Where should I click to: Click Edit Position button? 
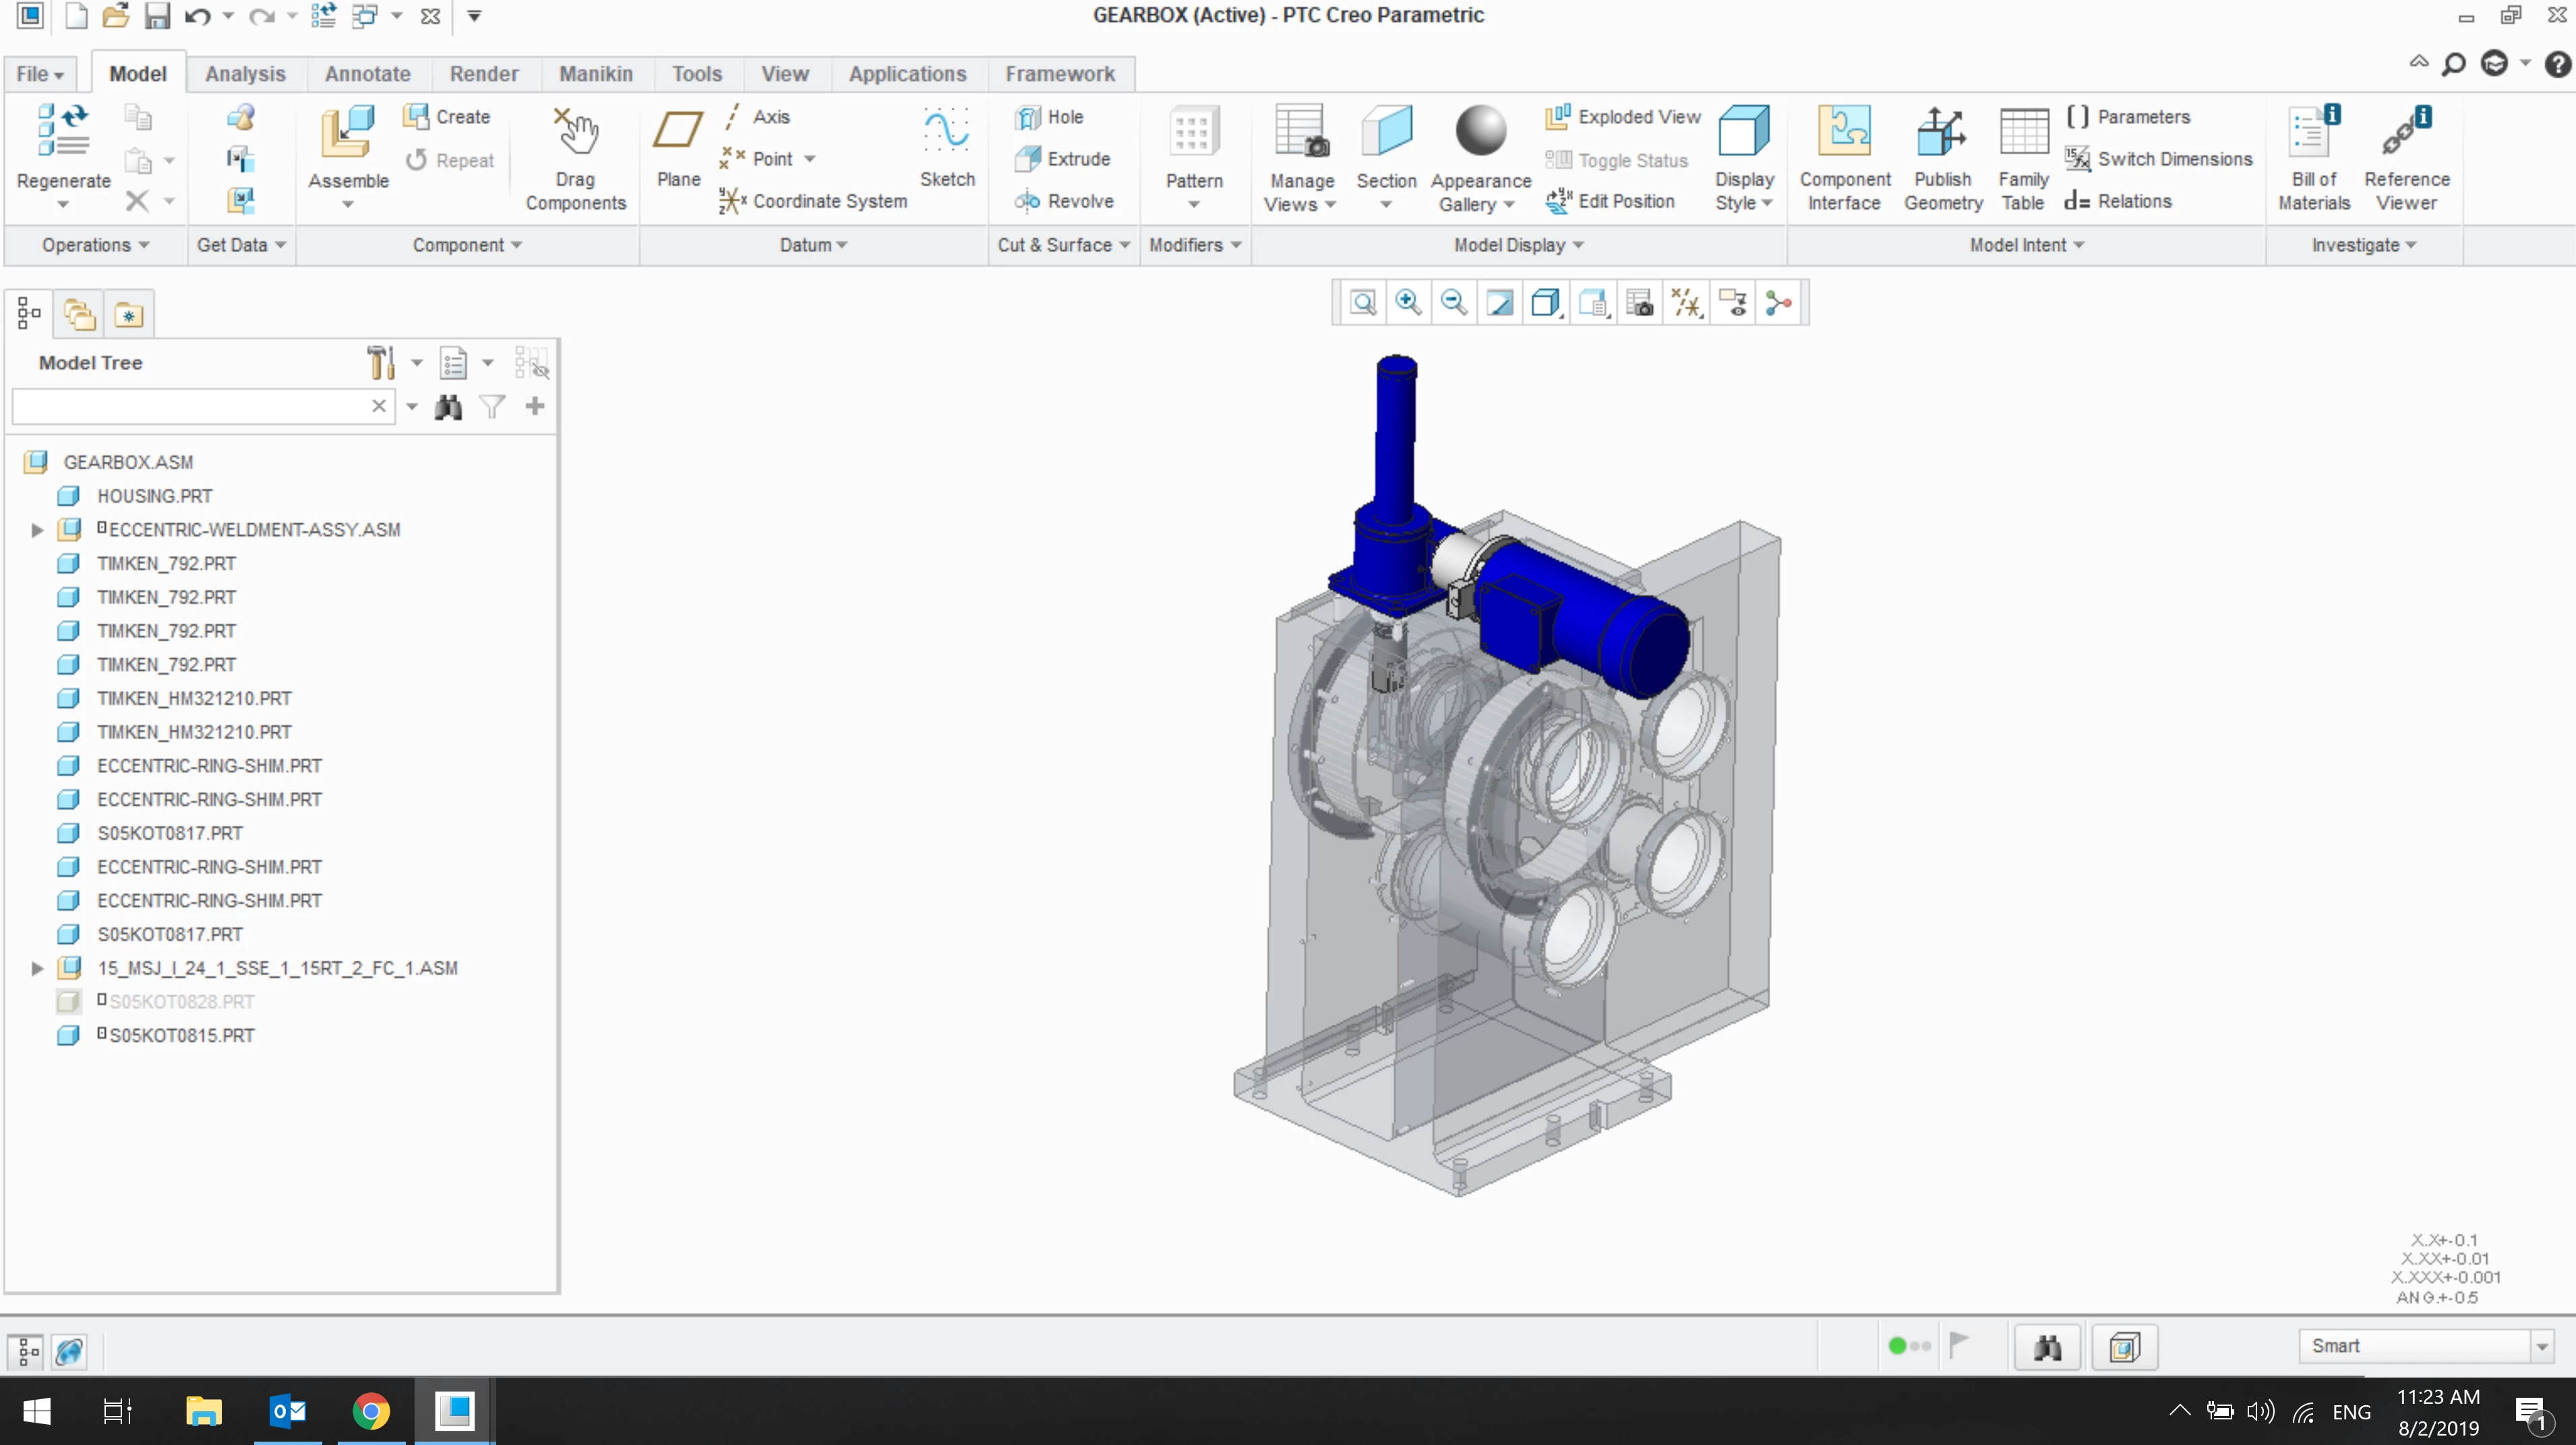(1610, 201)
